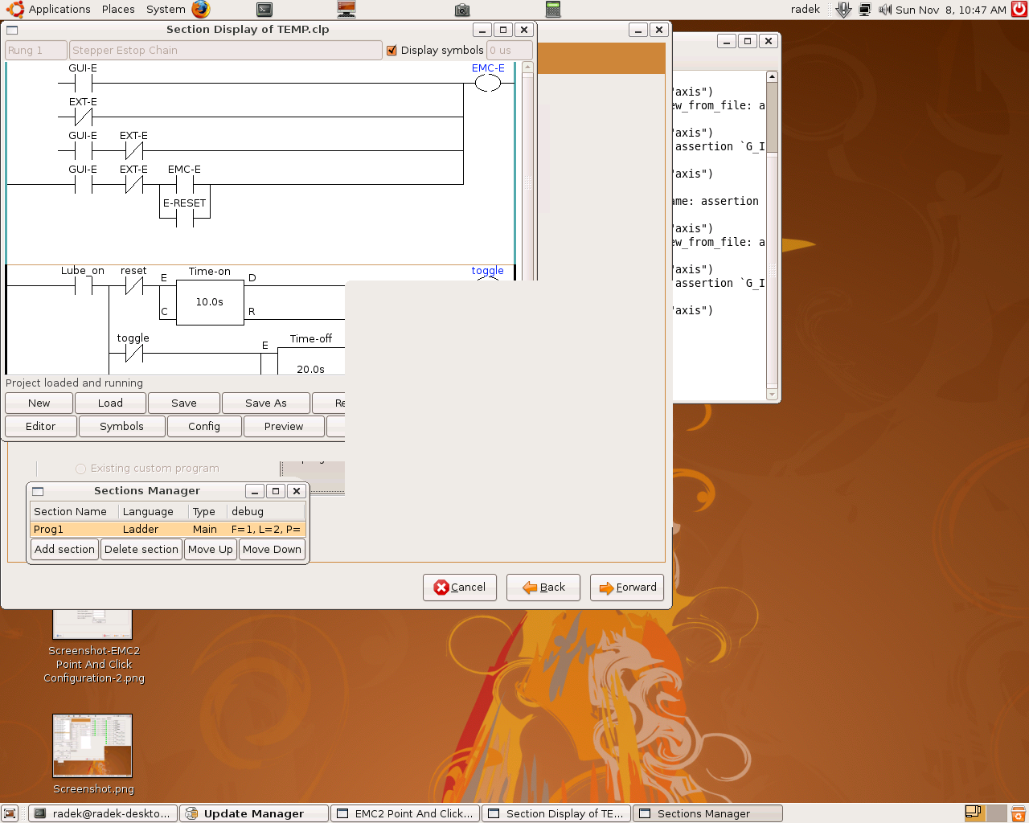Open the Sections Manager window menu icon
The height and width of the screenshot is (823, 1029).
pos(38,491)
